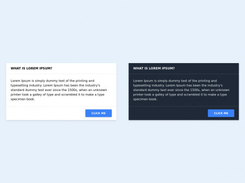Viewport: 245px width, 183px height.
Task: Select the white card's WHAT IS LOREM IPSUM? heading
Action: point(31,69)
